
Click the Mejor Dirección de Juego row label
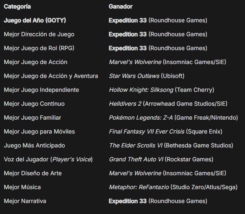(39, 34)
